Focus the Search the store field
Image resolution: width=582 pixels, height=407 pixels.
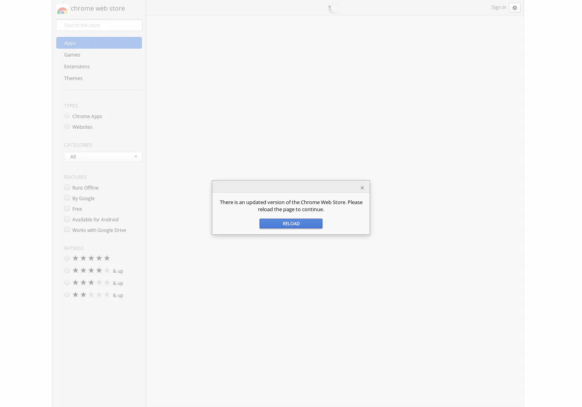tap(99, 25)
